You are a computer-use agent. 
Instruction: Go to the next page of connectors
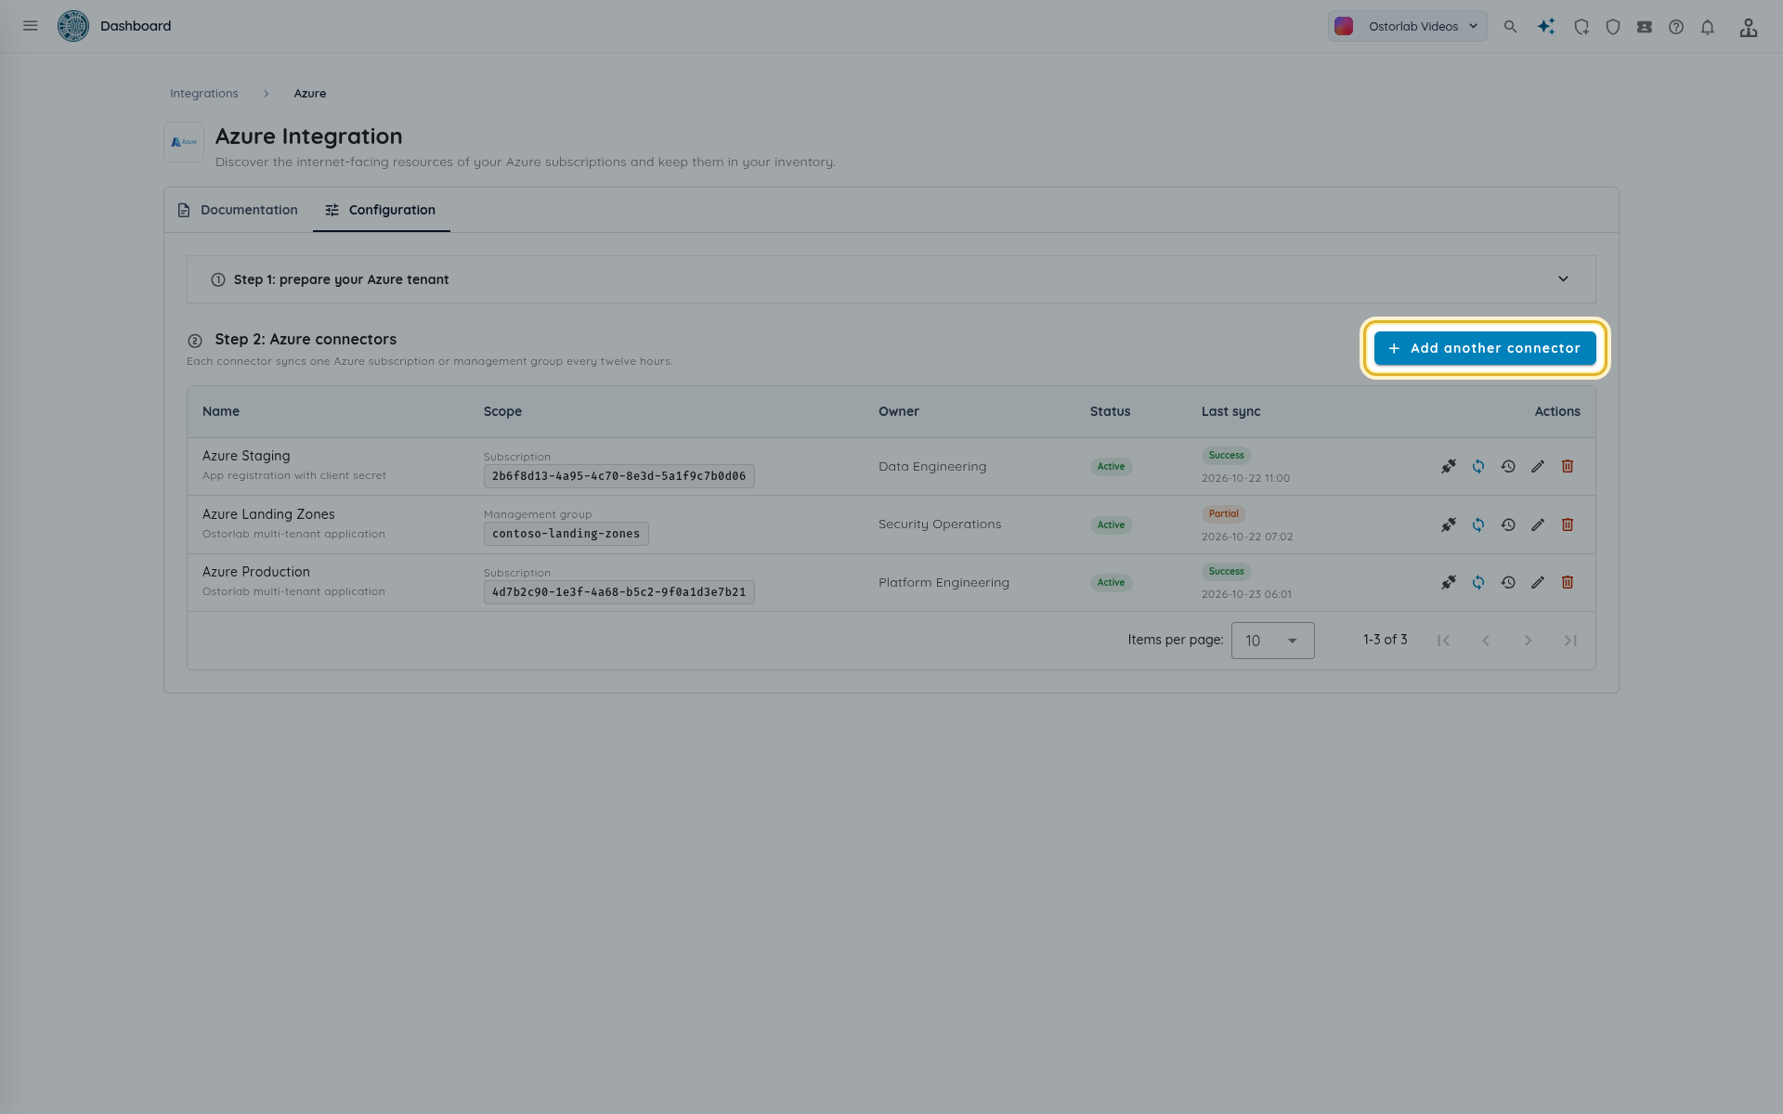coord(1528,641)
